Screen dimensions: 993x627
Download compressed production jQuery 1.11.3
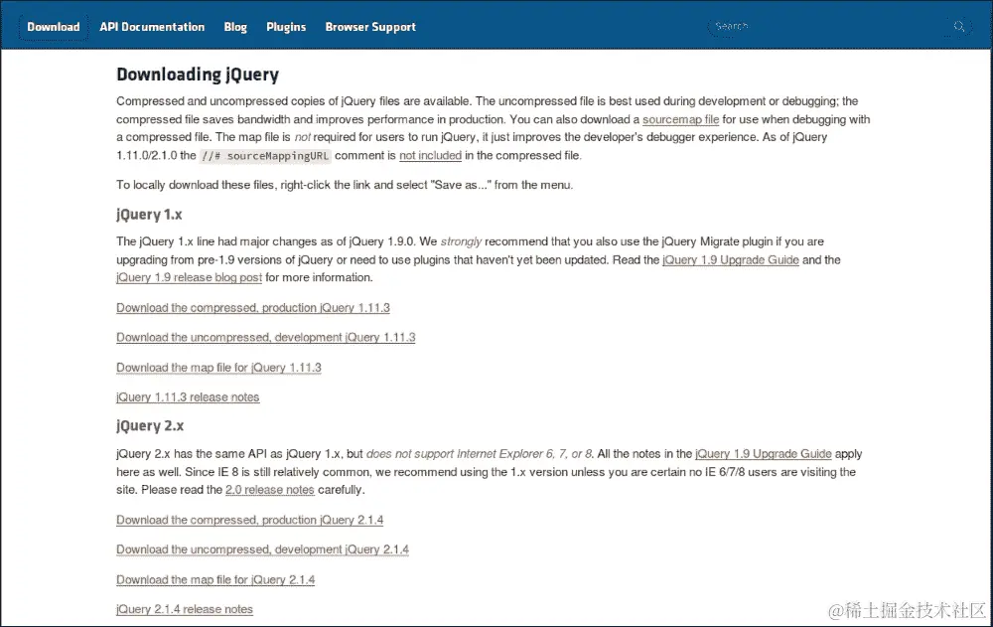click(253, 308)
